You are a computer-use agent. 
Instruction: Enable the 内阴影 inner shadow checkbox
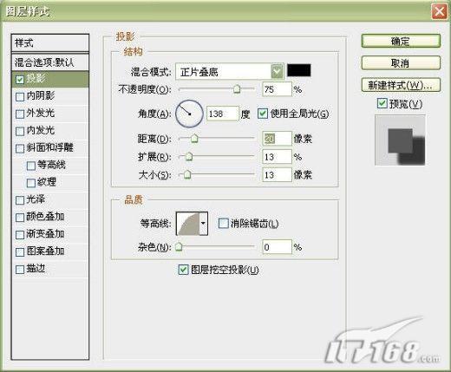coord(20,96)
